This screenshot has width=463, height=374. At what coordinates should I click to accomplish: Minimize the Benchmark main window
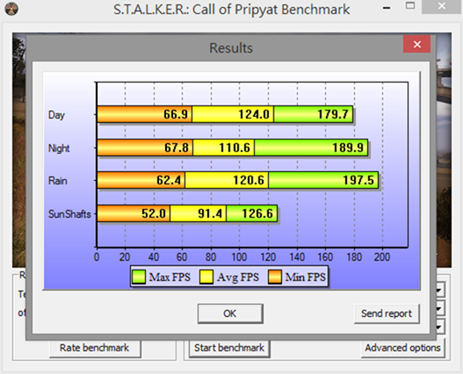click(x=387, y=8)
